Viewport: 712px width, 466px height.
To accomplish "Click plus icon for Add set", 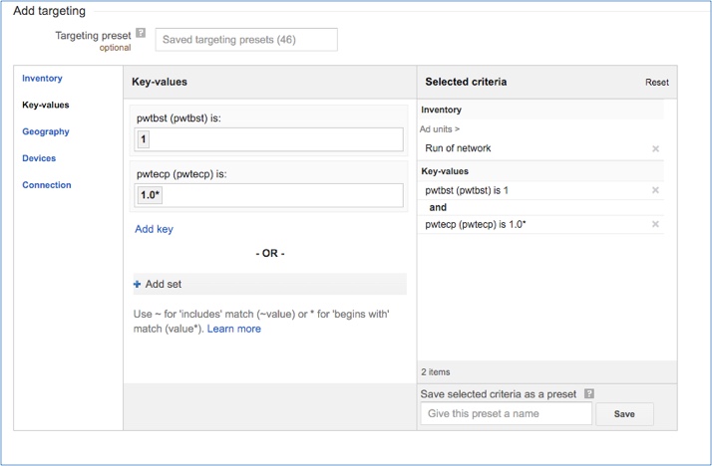I will click(138, 284).
